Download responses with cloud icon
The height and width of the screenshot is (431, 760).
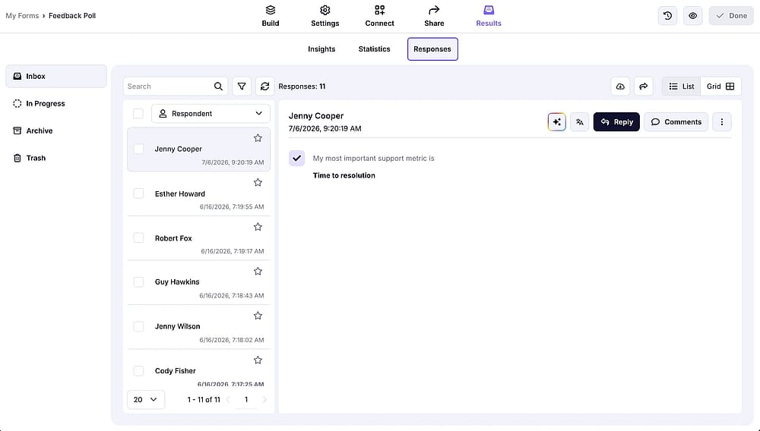(x=620, y=86)
